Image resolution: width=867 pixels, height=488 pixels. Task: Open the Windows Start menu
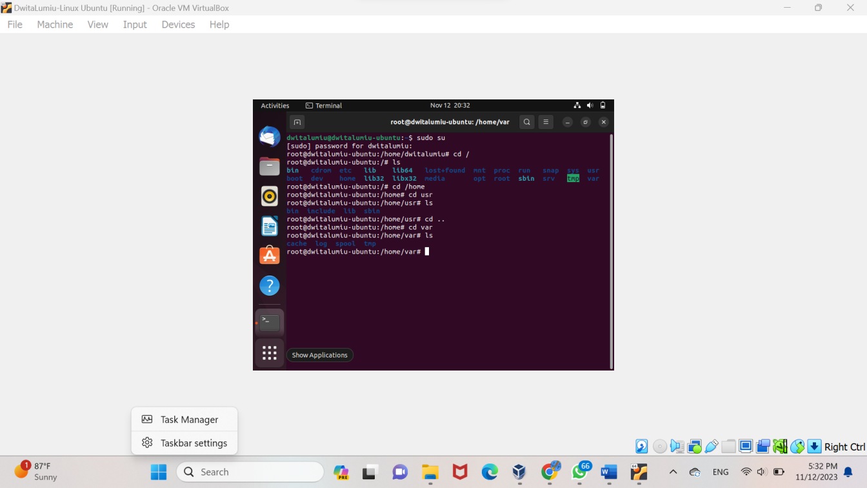tap(159, 472)
